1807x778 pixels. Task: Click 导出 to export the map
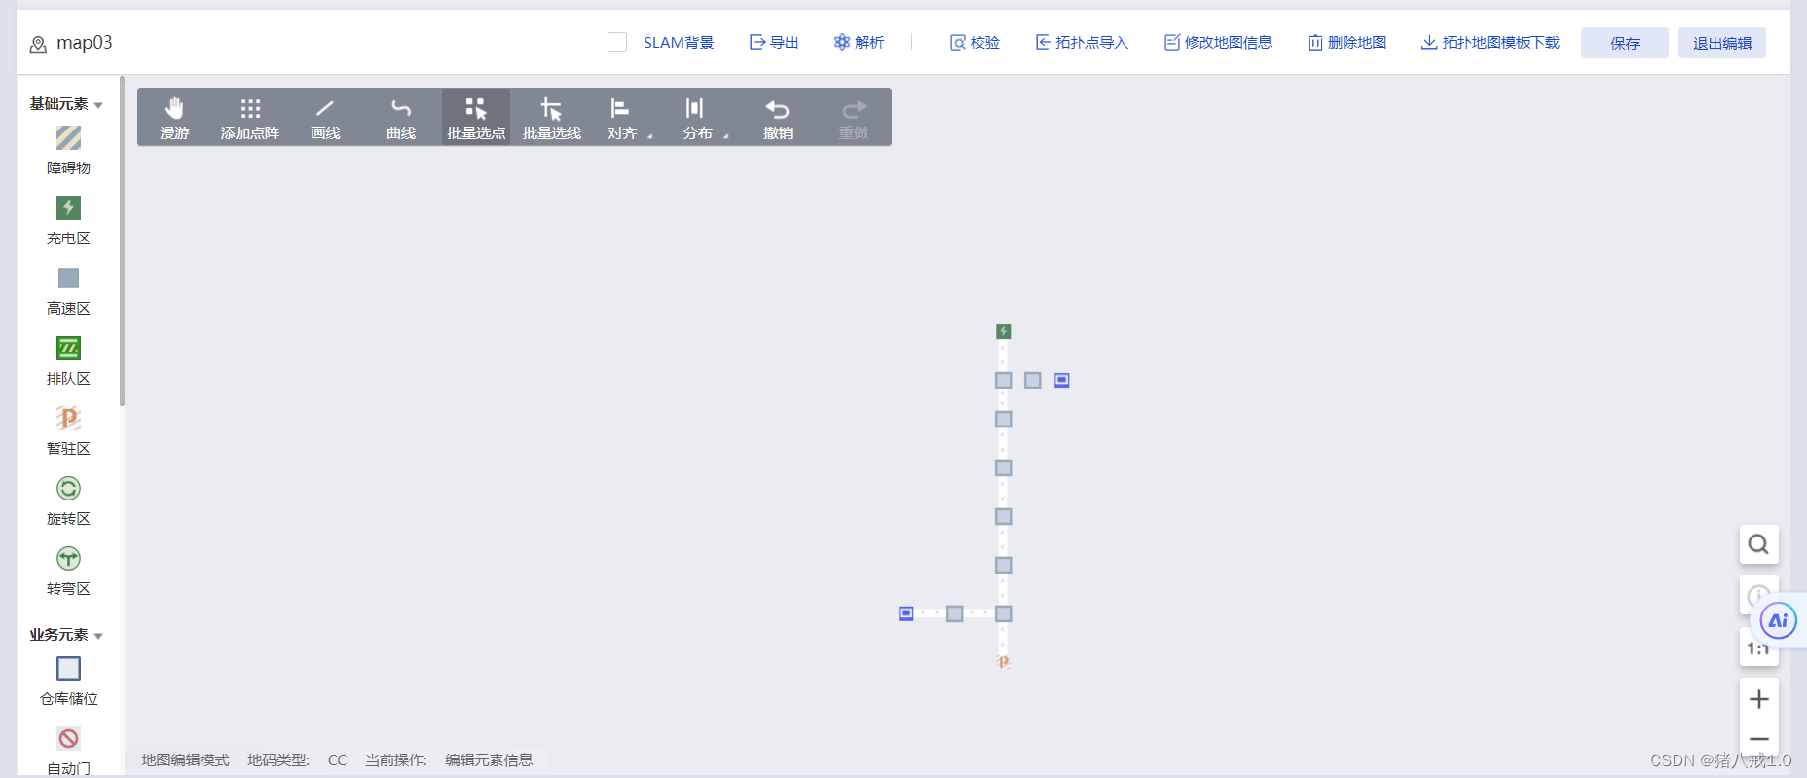[774, 42]
